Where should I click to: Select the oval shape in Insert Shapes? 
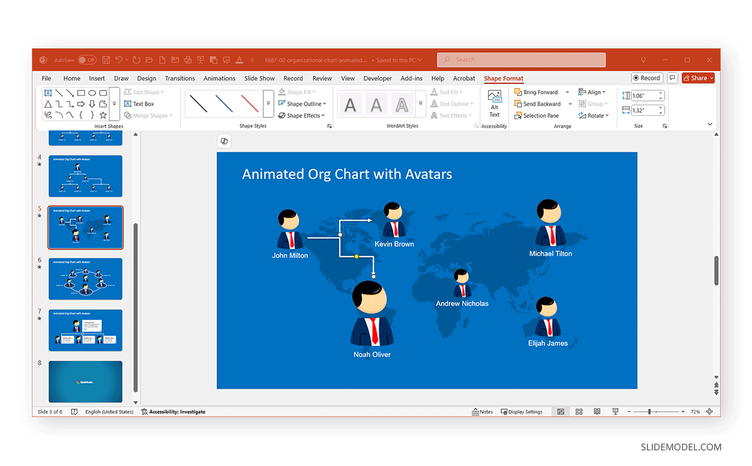92,93
